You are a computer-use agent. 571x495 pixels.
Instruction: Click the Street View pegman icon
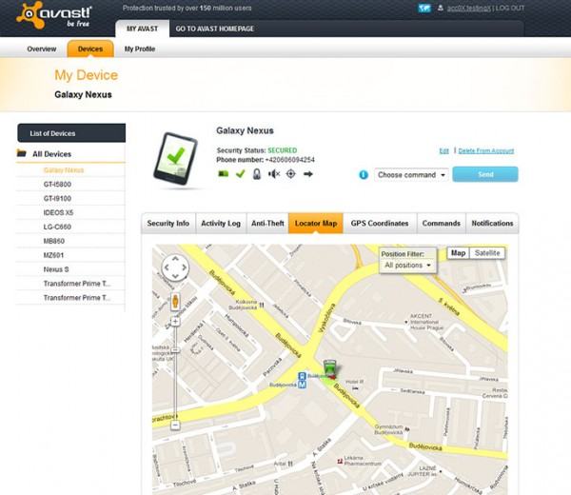(x=175, y=301)
